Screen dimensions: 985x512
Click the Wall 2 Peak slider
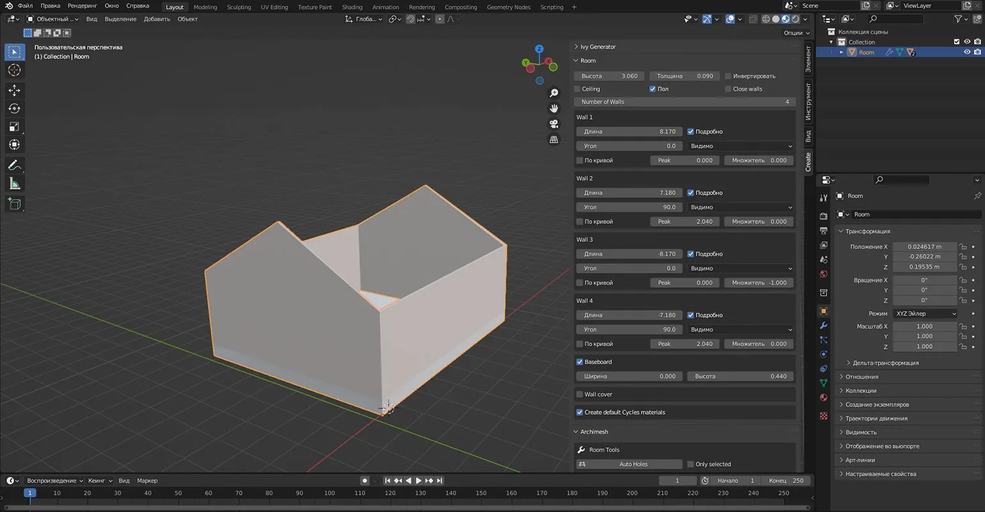[x=684, y=221]
